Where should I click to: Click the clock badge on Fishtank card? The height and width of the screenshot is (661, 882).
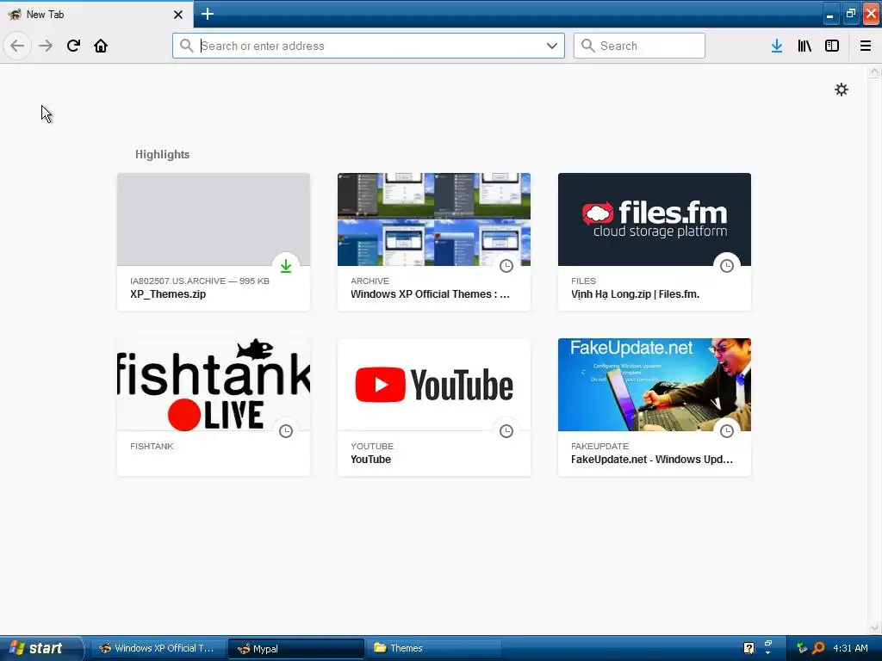point(286,431)
